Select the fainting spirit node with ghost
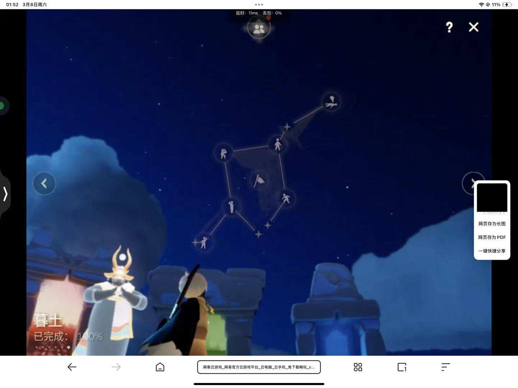Image resolution: width=518 pixels, height=388 pixels. (331, 102)
